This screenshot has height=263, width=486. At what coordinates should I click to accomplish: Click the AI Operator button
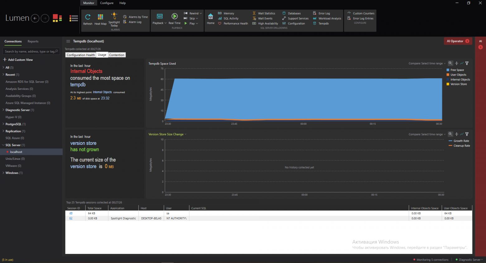click(x=458, y=41)
